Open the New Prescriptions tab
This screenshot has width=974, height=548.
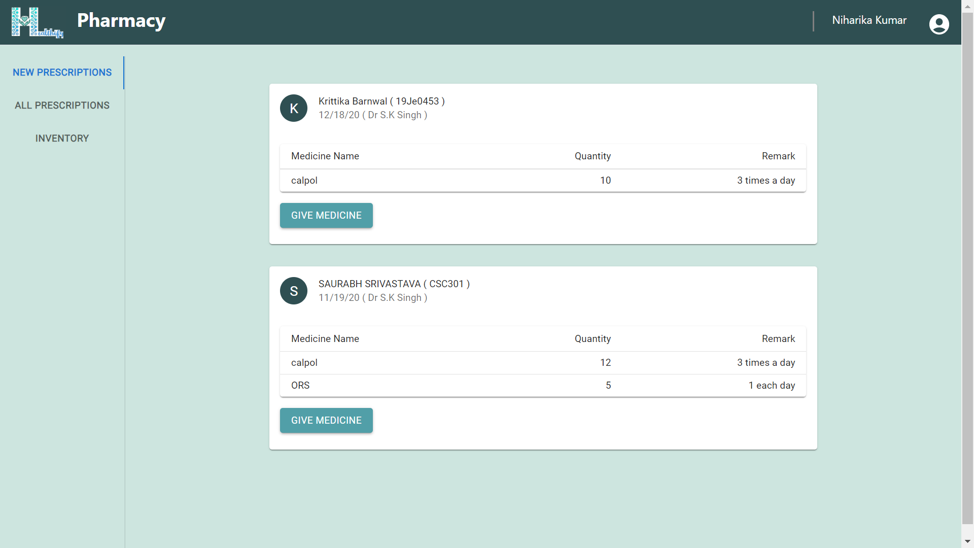tap(62, 73)
